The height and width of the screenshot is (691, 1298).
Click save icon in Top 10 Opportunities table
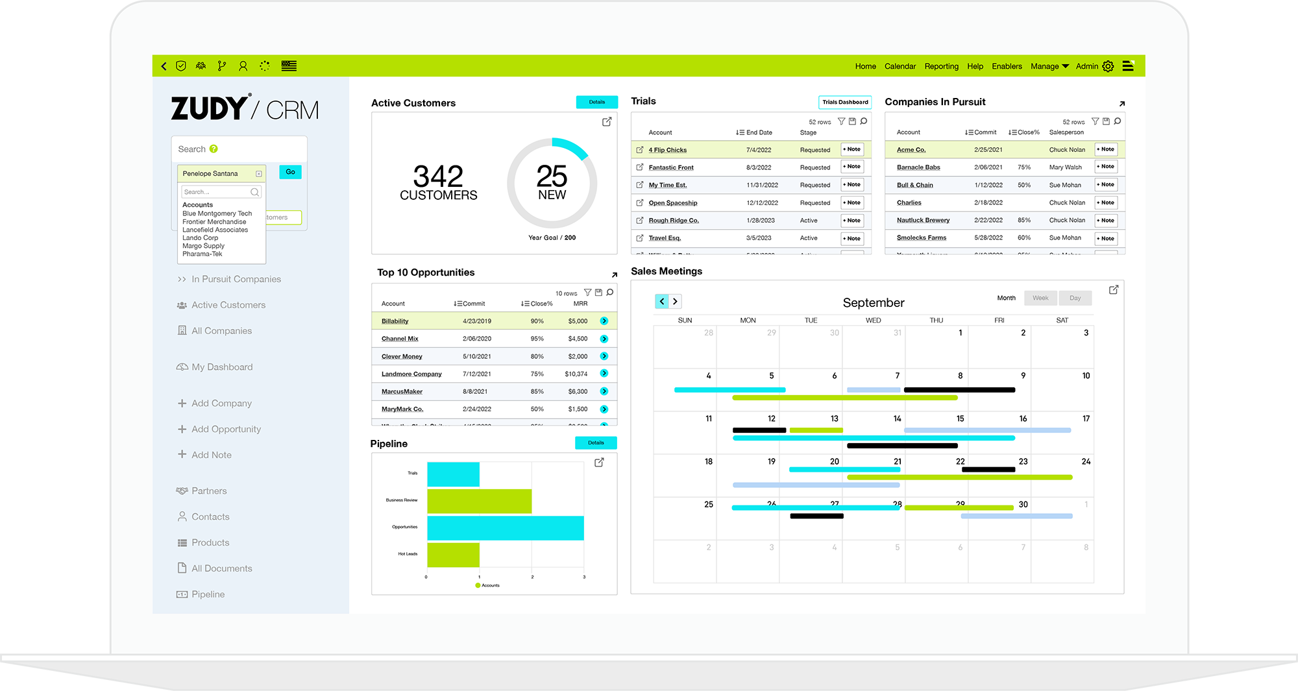pos(598,293)
